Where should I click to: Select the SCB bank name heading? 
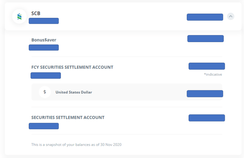[x=36, y=13]
